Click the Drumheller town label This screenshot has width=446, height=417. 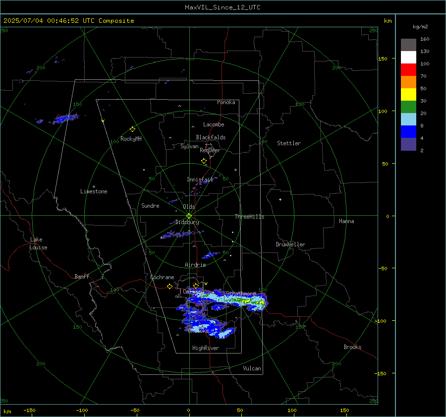pos(290,244)
